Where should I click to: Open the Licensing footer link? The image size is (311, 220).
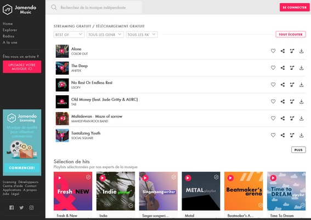pos(9,182)
